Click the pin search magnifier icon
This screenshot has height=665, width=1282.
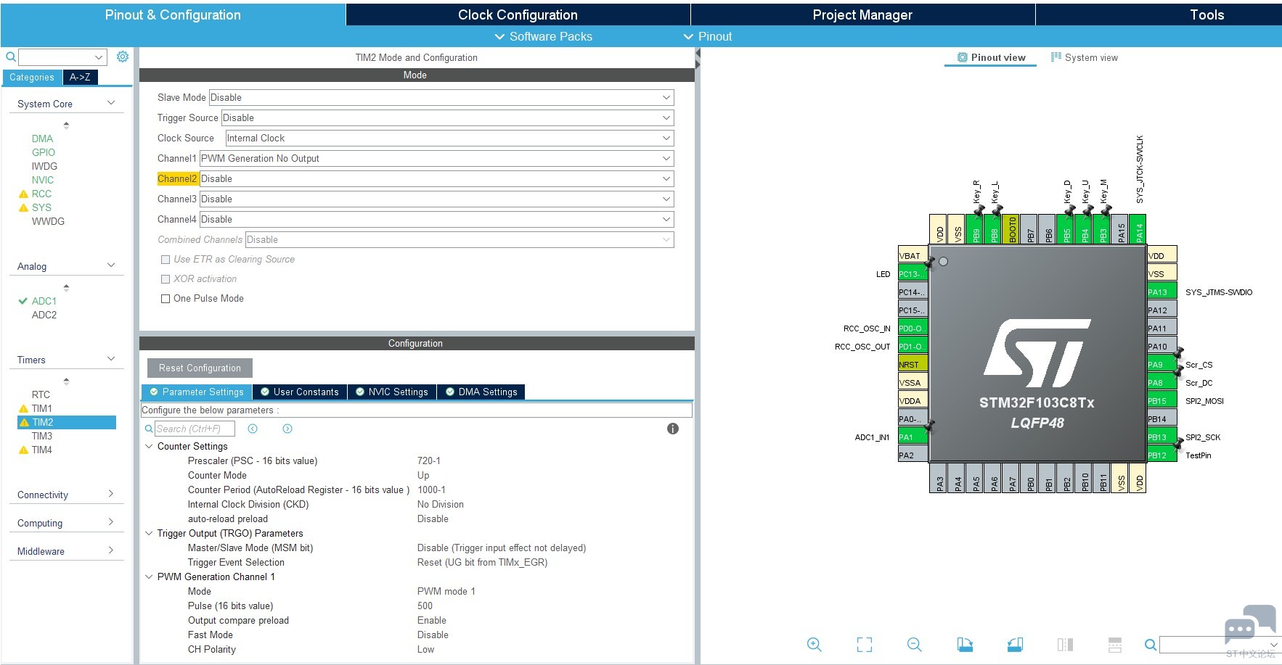tap(1150, 645)
